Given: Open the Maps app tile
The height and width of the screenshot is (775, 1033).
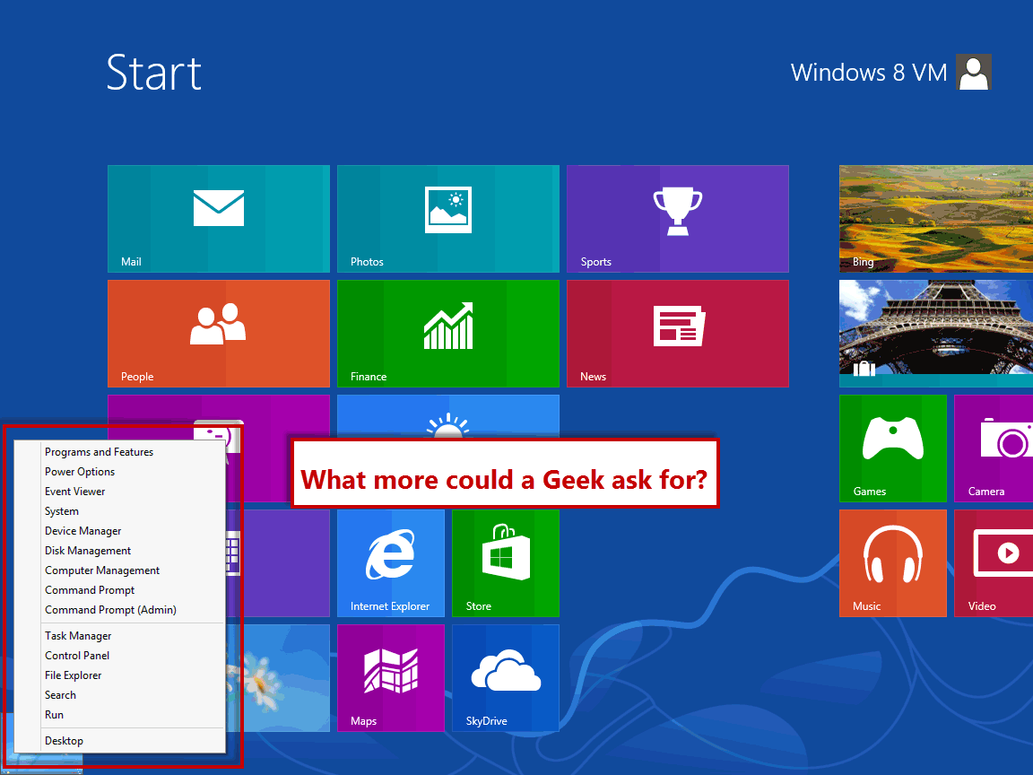Looking at the screenshot, I should click(390, 677).
